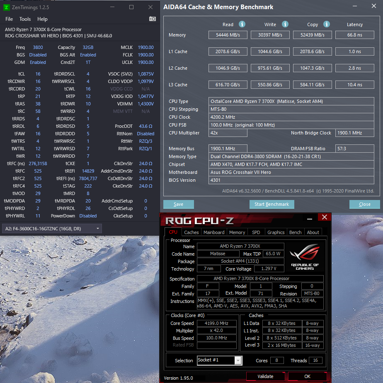This screenshot has height=383, width=383.
Task: Click the VSOC (SVI2) value 1,0875V
Action: [145, 74]
